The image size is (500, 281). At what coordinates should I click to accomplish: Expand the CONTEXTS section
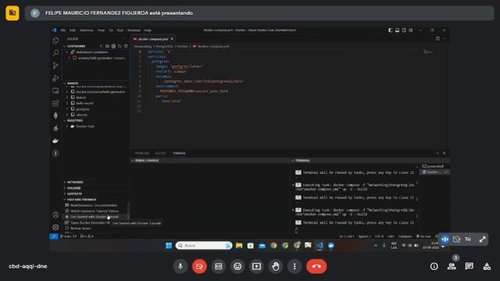(74, 194)
